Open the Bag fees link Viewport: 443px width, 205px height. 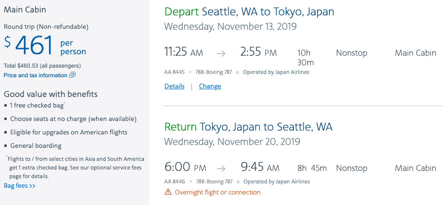(19, 186)
